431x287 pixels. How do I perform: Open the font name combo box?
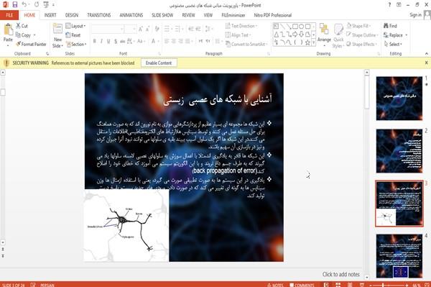coord(108,29)
